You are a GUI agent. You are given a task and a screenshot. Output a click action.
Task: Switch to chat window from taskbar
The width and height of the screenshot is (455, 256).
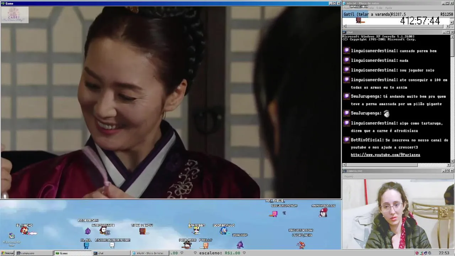pos(111,253)
